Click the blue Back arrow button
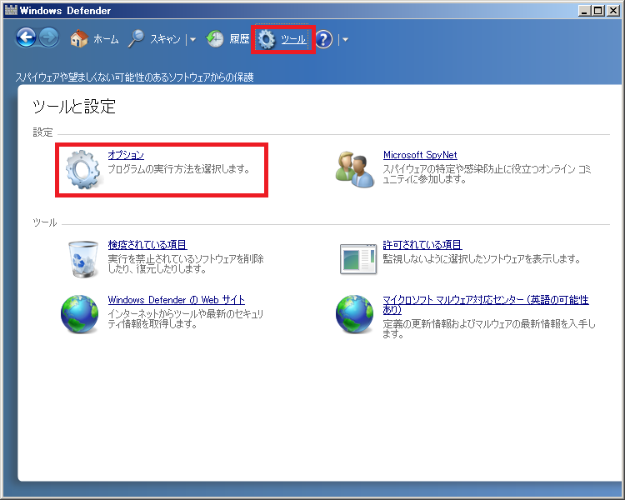625x500 pixels. coord(27,38)
